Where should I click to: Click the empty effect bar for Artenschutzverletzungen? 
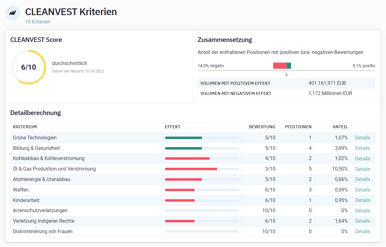pyautogui.click(x=202, y=211)
